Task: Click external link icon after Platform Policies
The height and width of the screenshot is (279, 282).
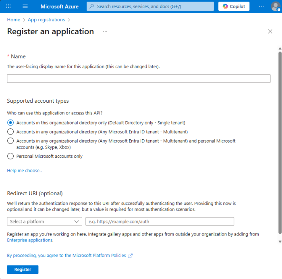Action: [x=130, y=256]
